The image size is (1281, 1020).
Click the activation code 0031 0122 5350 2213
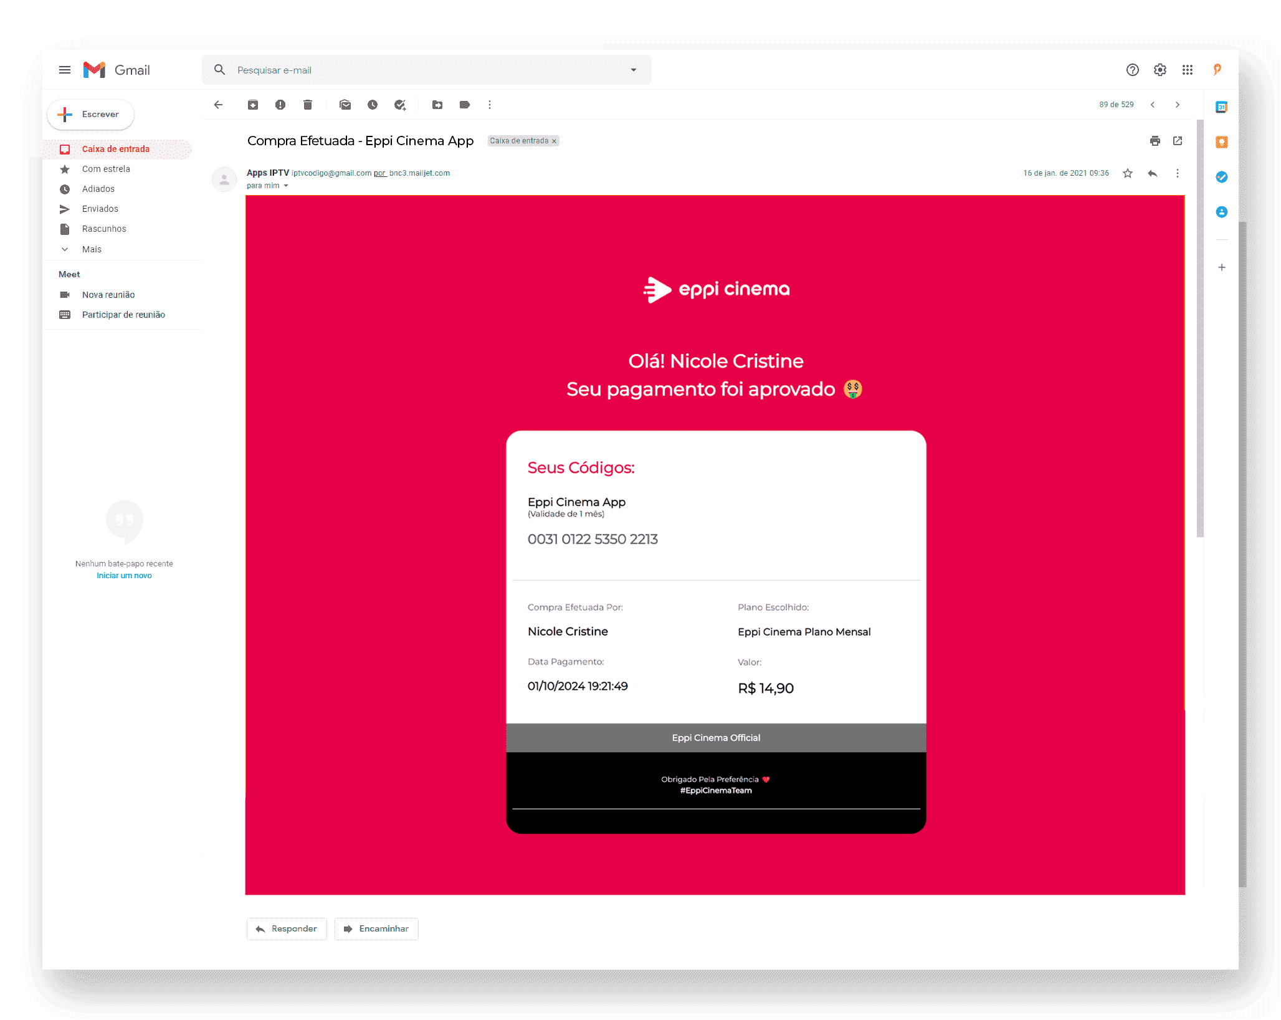click(x=593, y=540)
